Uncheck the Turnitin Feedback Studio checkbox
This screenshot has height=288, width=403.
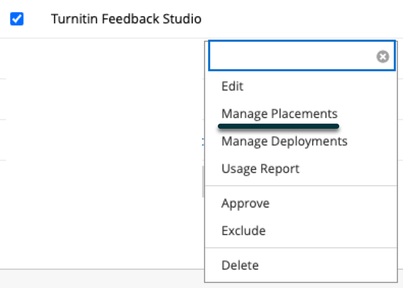pos(17,19)
